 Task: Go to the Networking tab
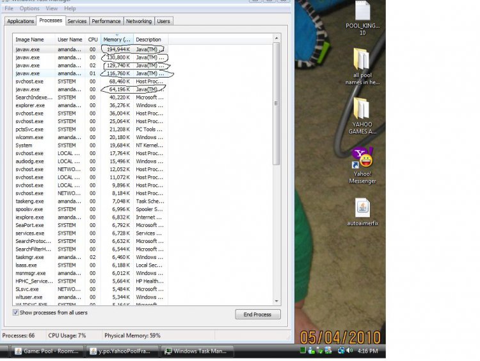[x=139, y=21]
